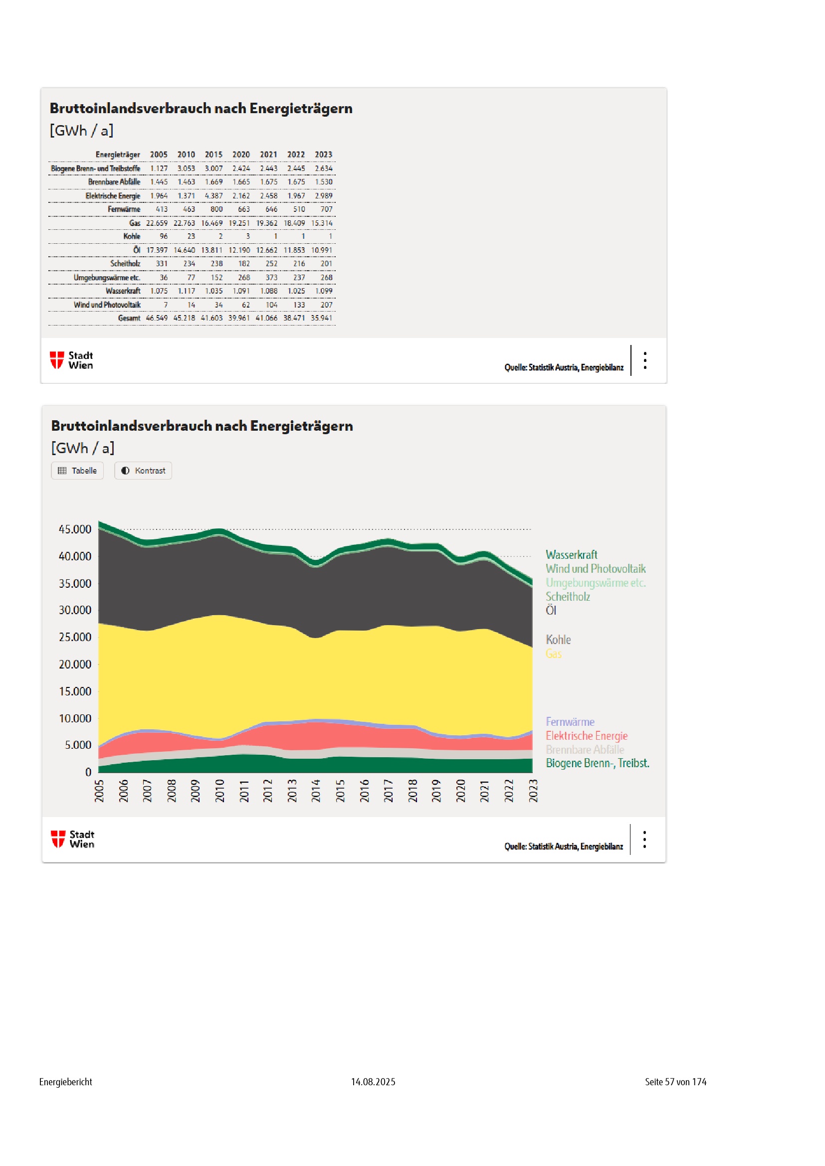The height and width of the screenshot is (1166, 825).
Task: Toggle high contrast with Kontrast button
Action: (x=143, y=471)
